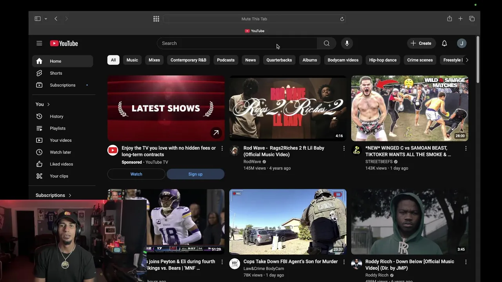Open History in the sidebar

click(63, 116)
